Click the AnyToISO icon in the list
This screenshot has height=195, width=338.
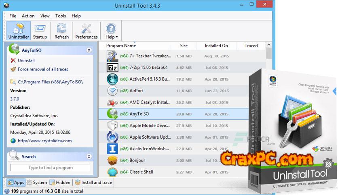coord(112,114)
